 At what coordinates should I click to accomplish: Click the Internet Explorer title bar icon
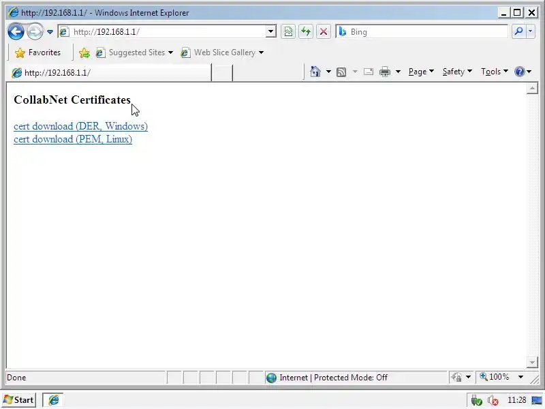pos(13,13)
